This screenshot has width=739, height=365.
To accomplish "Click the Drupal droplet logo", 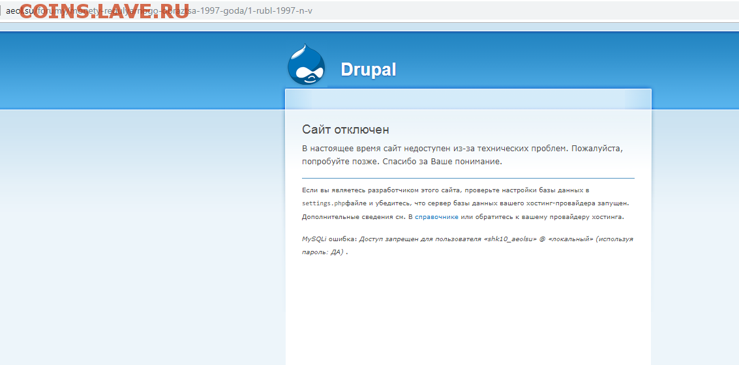I will pyautogui.click(x=307, y=65).
